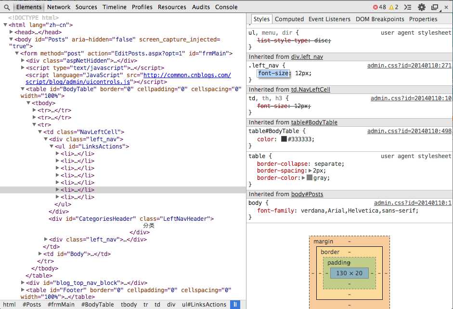Click the dock-to-window icon

435,7
